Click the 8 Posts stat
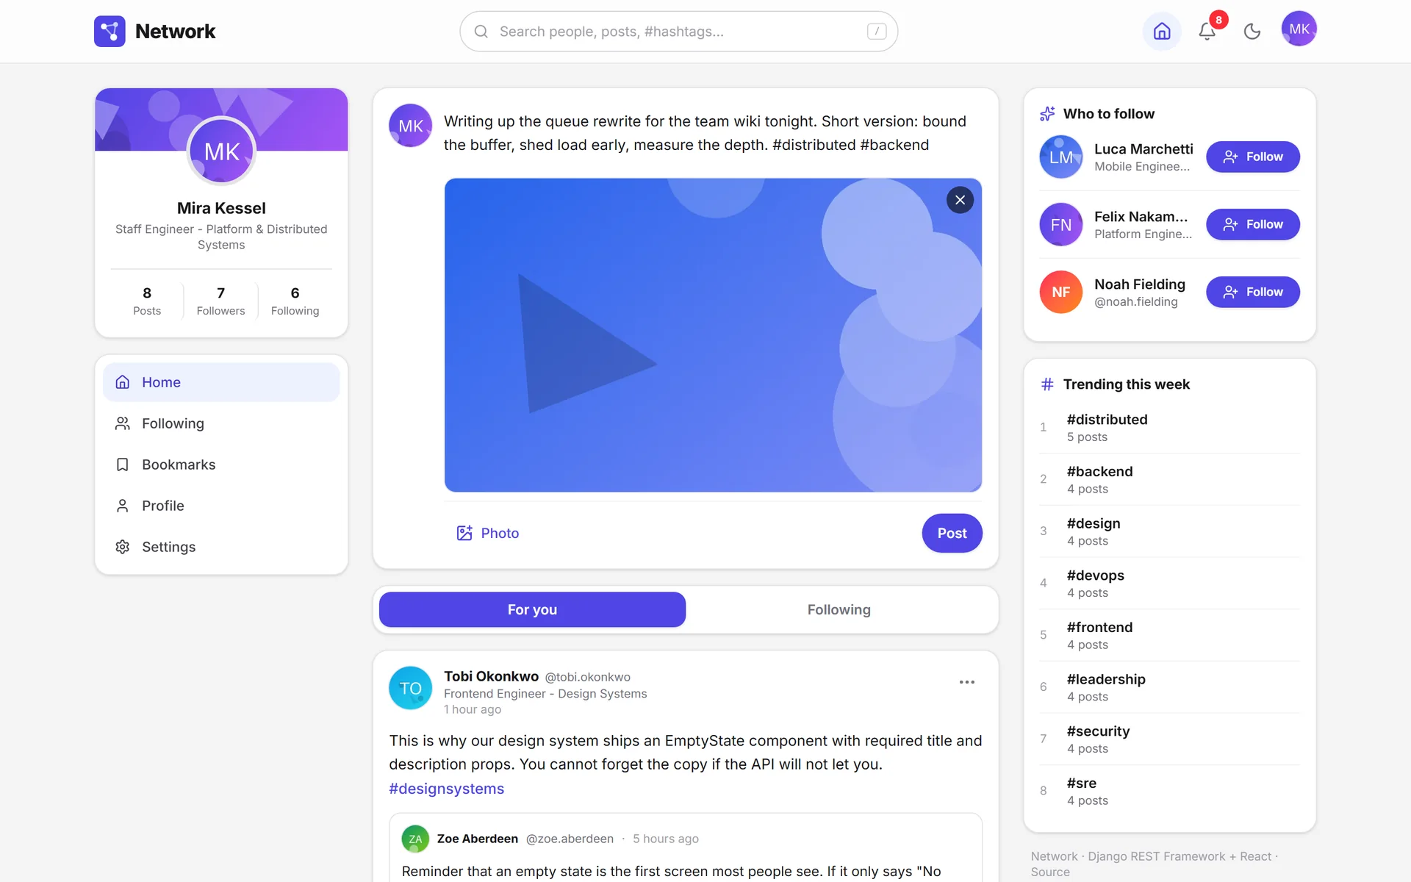Screen dimensions: 1411x882 (x=147, y=301)
